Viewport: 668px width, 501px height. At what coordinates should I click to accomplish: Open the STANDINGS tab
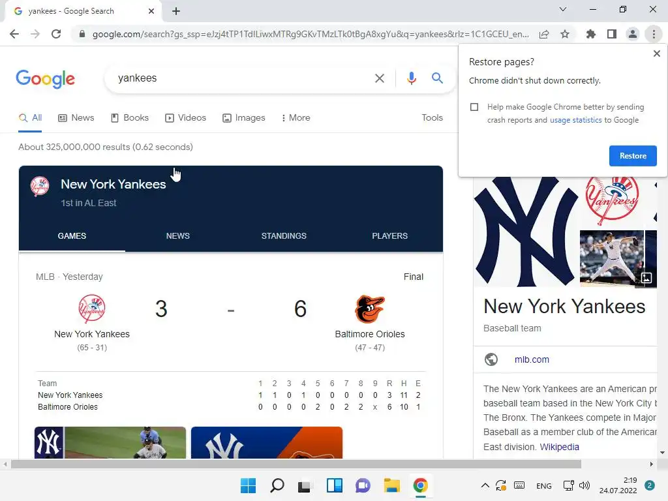(284, 236)
